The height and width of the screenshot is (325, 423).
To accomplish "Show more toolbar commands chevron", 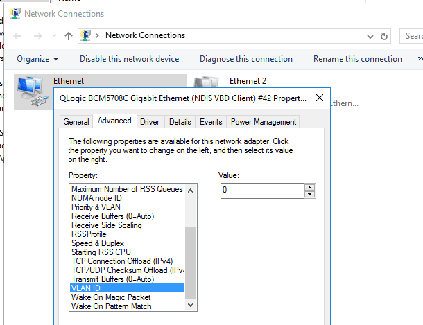I will (x=420, y=59).
